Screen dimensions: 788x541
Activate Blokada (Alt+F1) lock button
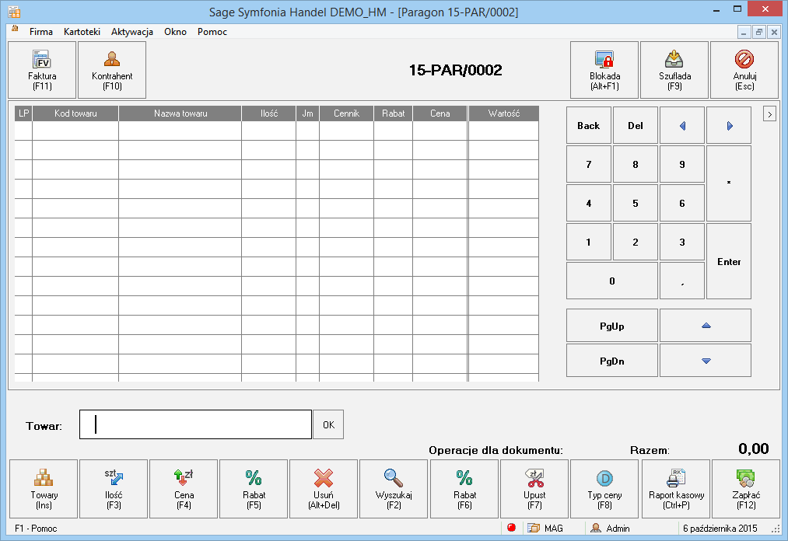604,70
